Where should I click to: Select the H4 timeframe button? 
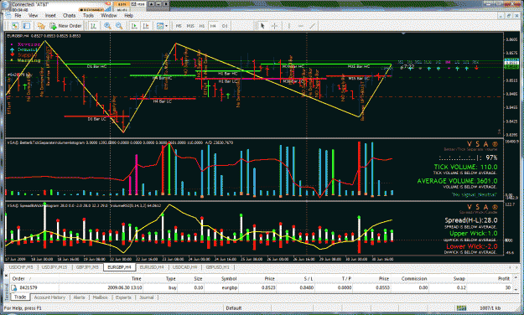click(x=213, y=26)
